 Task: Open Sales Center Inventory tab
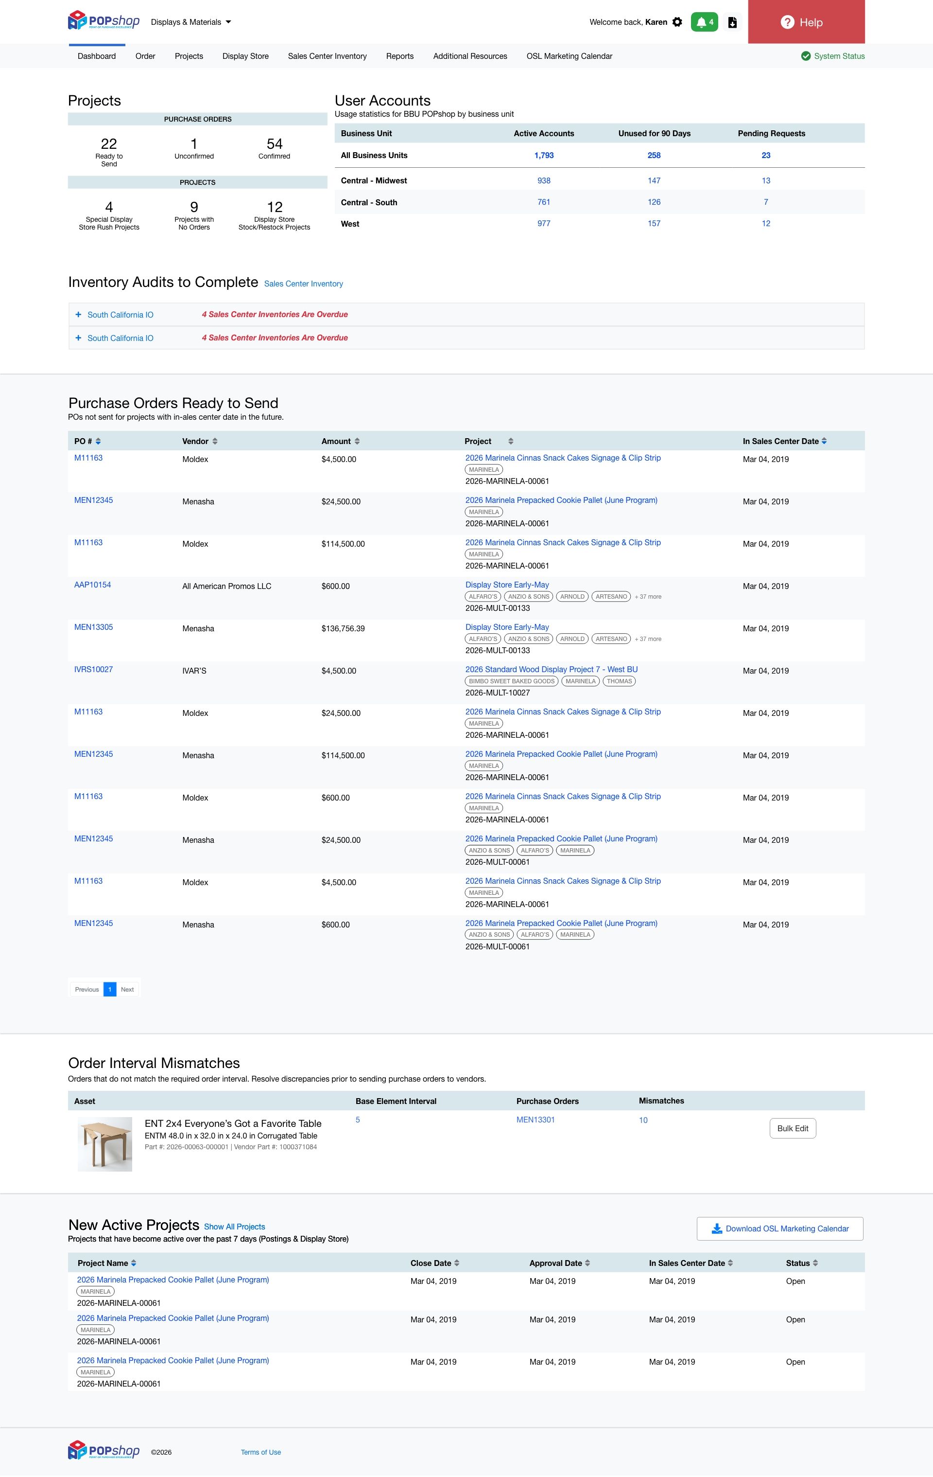click(x=328, y=56)
